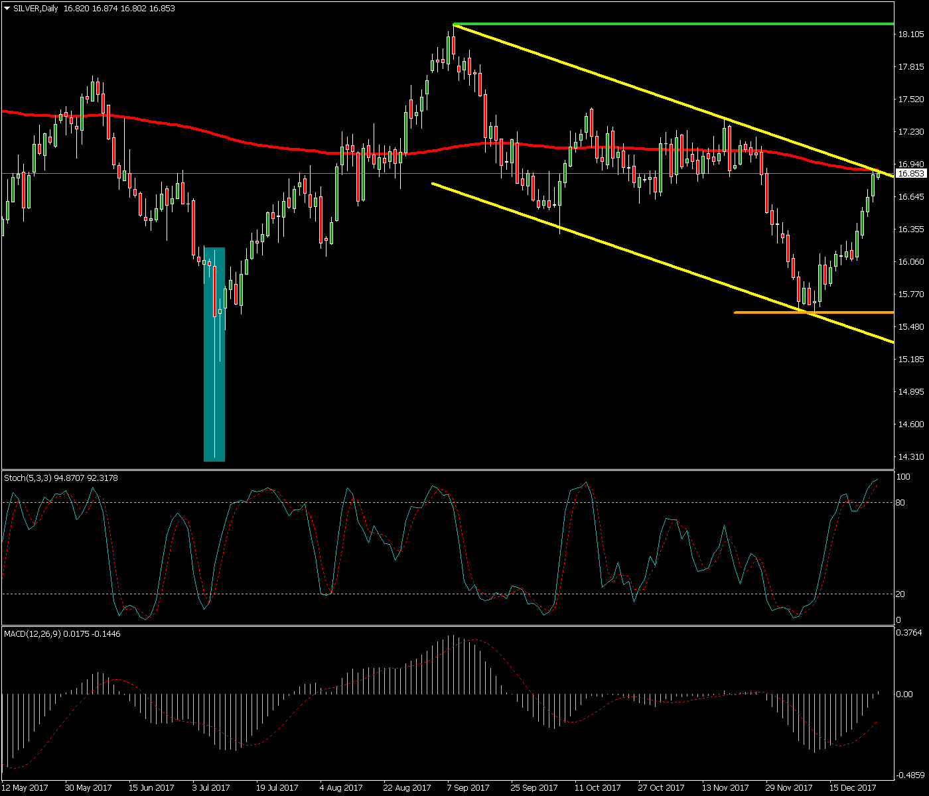Viewport: 929px width, 796px height.
Task: Click the 16.940 price axis label
Action: tap(910, 164)
